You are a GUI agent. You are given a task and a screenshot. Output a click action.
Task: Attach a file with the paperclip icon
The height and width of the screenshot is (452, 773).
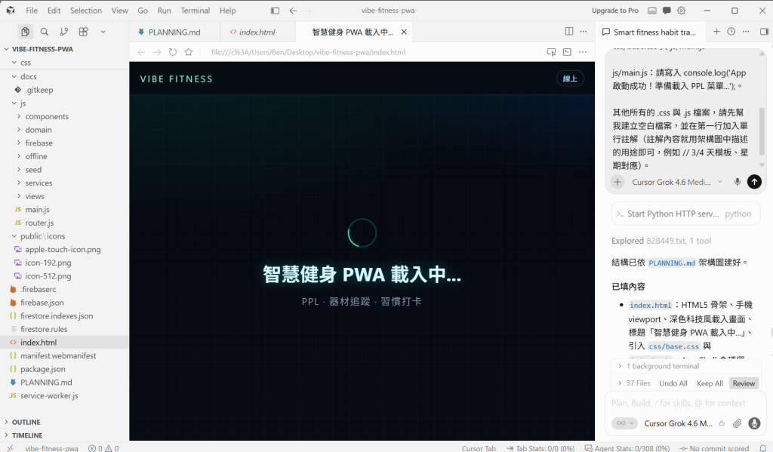click(737, 423)
